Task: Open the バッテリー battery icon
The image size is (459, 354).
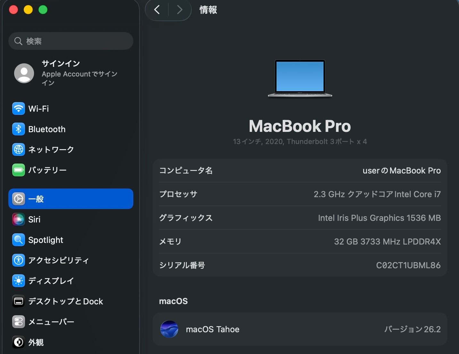Action: click(19, 170)
